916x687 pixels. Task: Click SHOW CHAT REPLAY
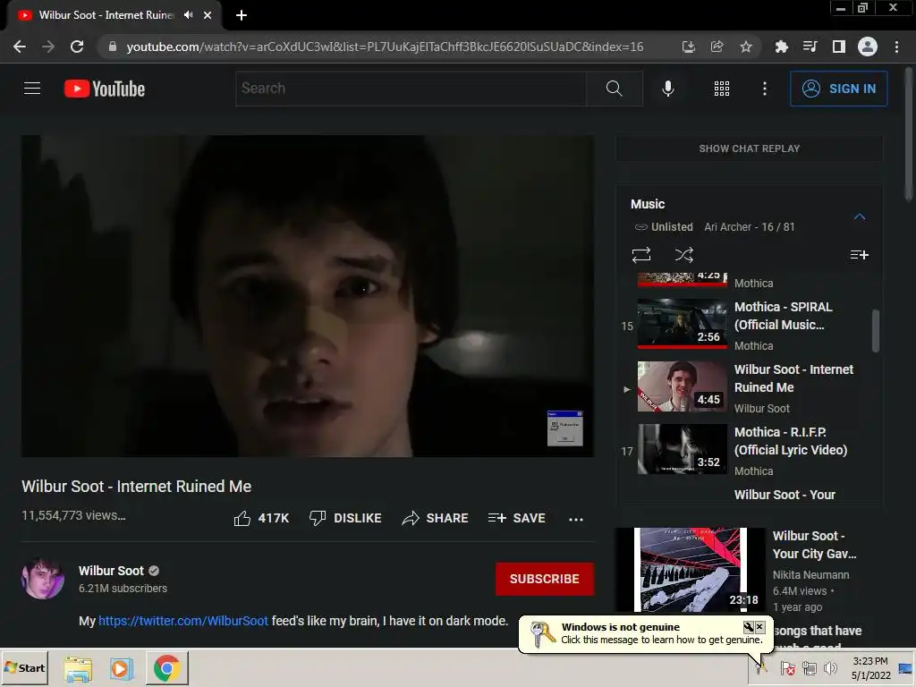(x=749, y=148)
